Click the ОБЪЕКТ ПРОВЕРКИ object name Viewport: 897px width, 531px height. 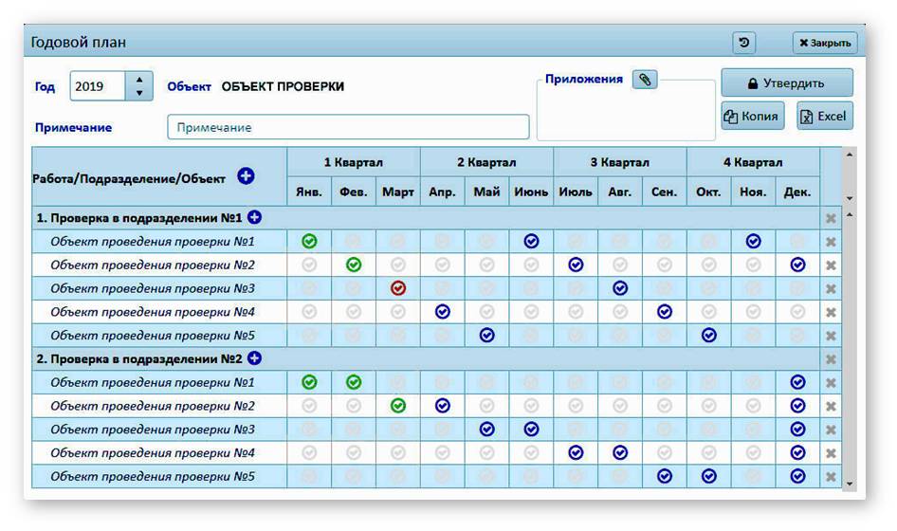283,86
